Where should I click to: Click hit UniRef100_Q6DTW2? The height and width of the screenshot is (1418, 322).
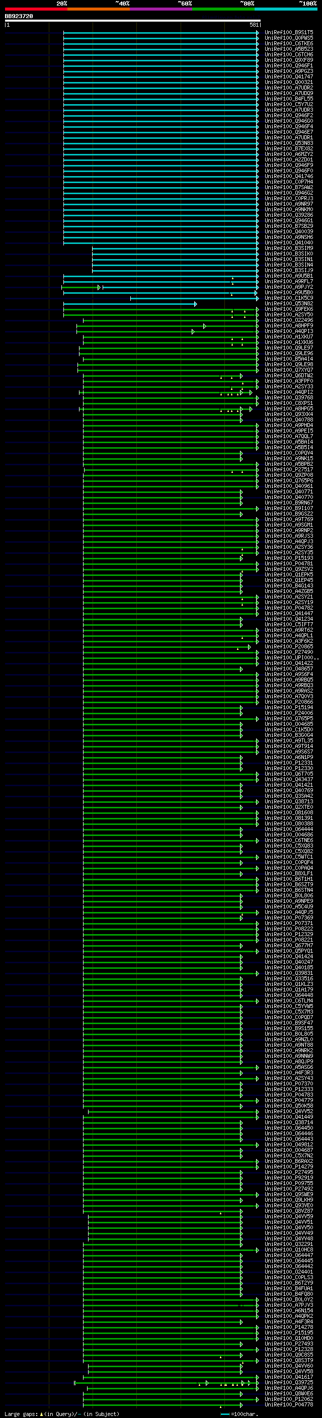click(289, 375)
